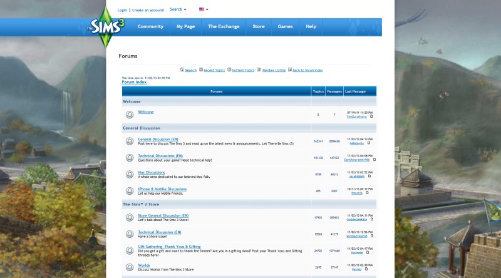The height and width of the screenshot is (278, 501).
Task: Open SimGuruHydra user profile link
Action: [356, 116]
